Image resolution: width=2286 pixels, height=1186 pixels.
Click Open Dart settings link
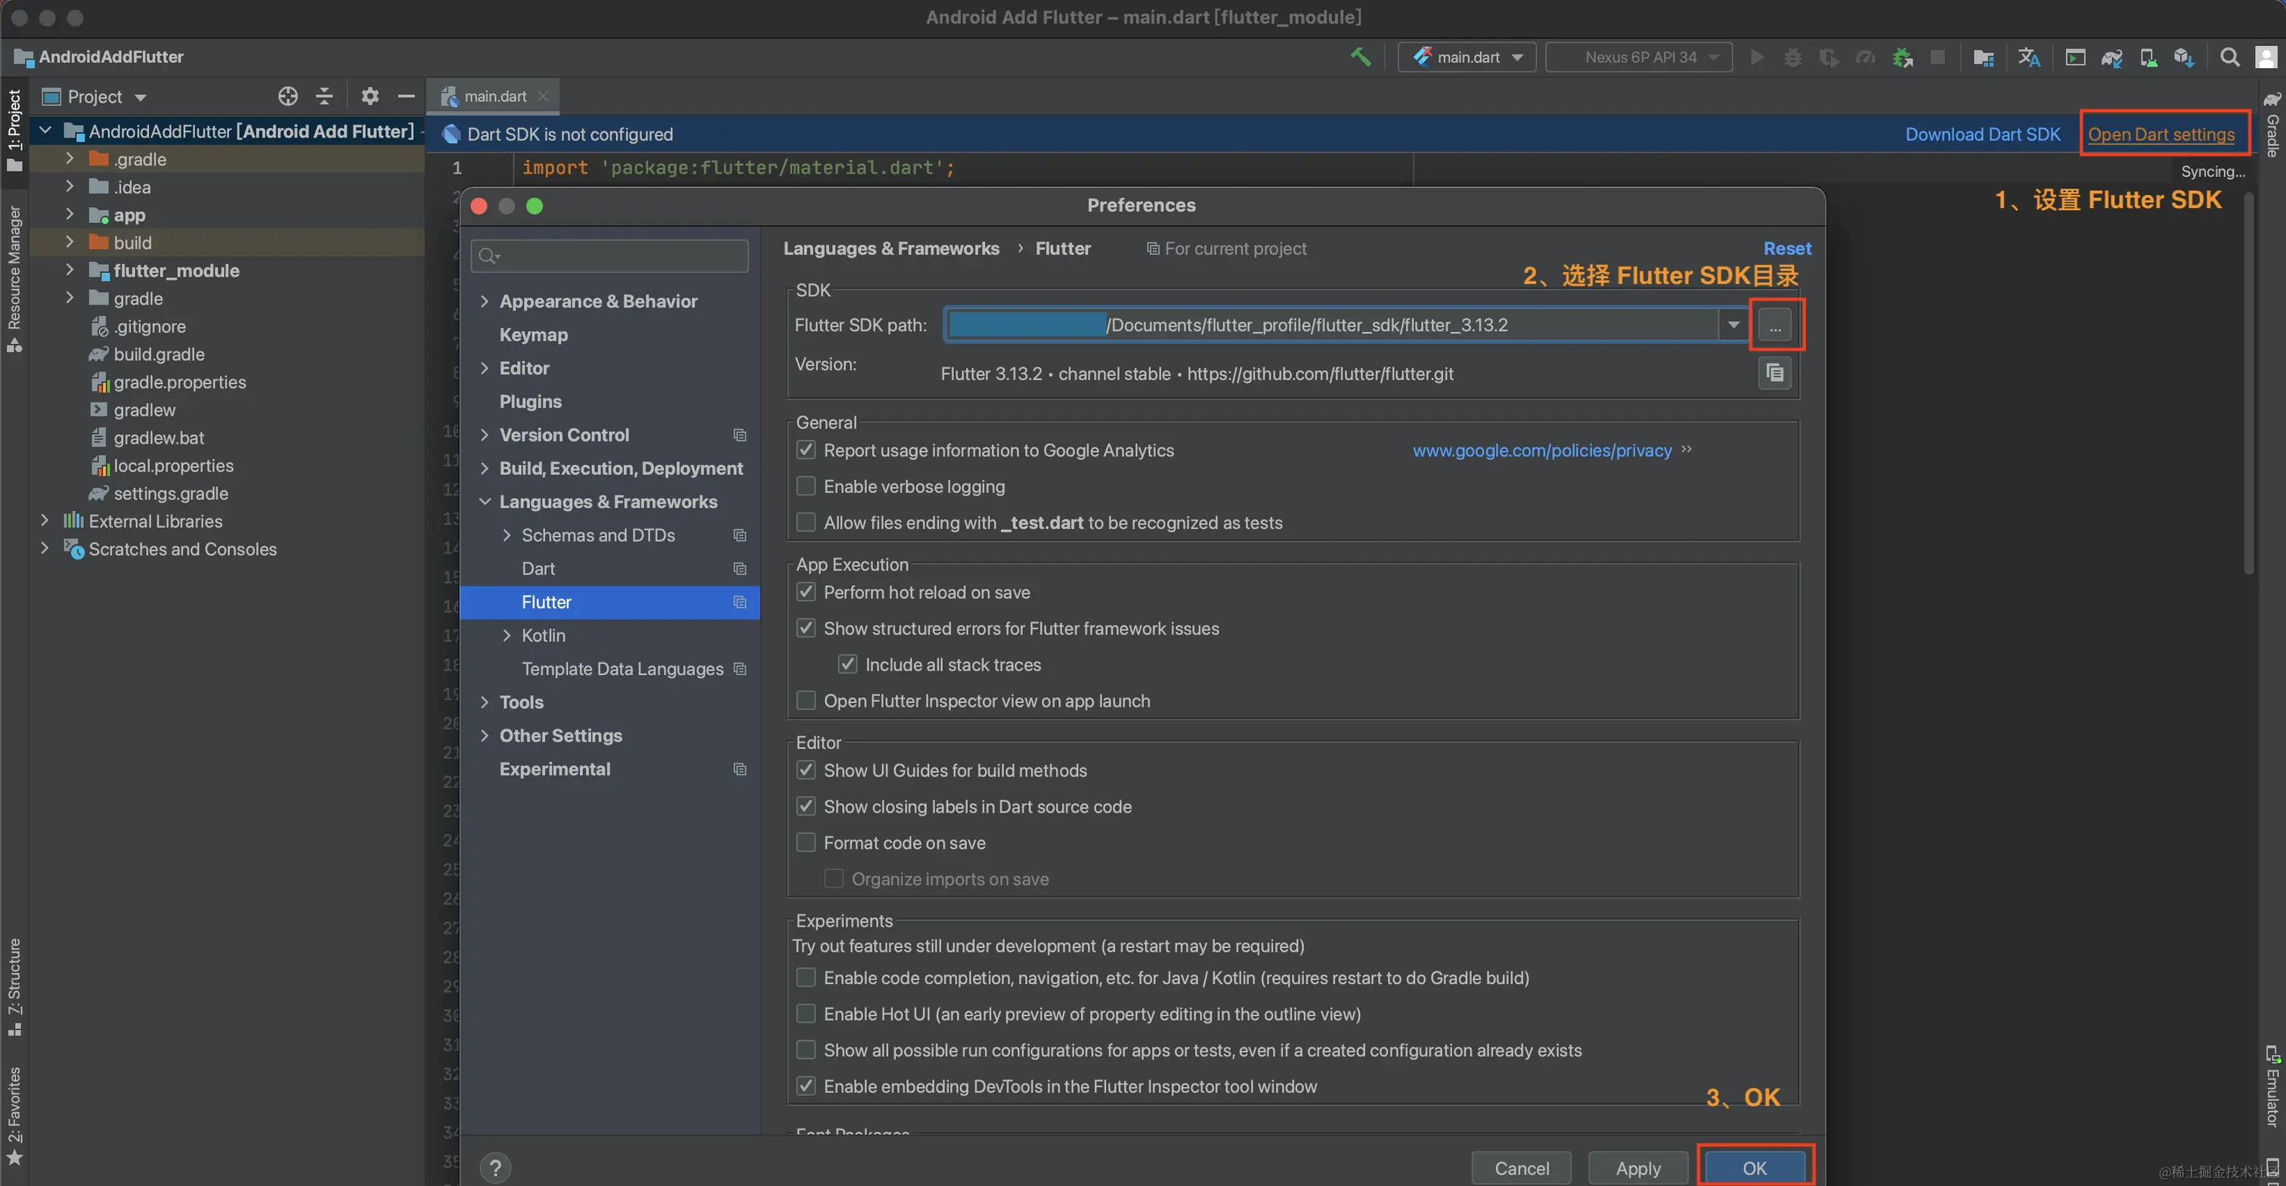pyautogui.click(x=2160, y=134)
